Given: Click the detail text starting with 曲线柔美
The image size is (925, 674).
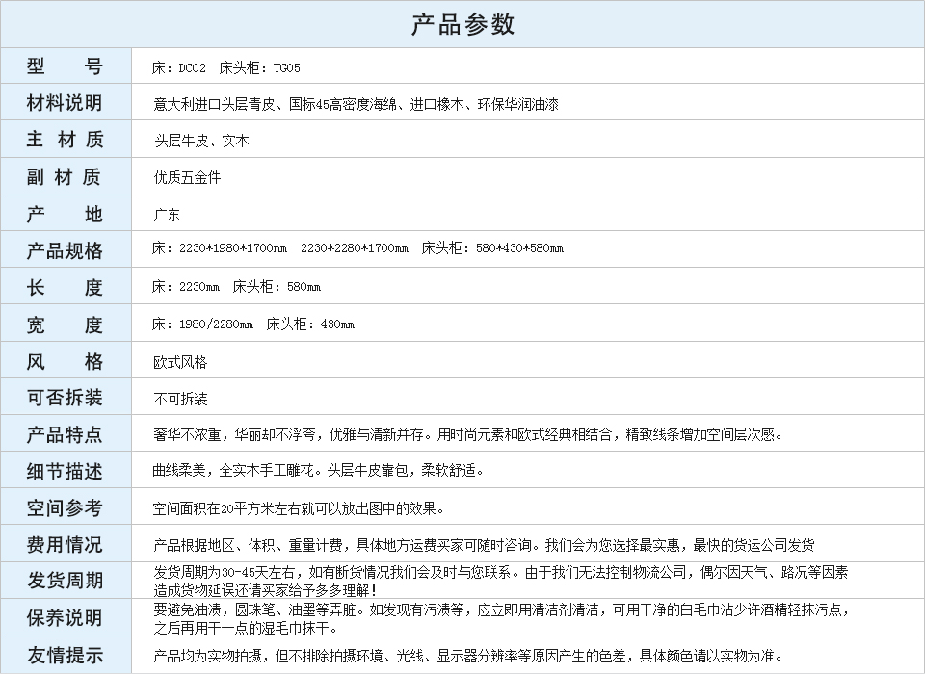Looking at the screenshot, I should point(319,471).
